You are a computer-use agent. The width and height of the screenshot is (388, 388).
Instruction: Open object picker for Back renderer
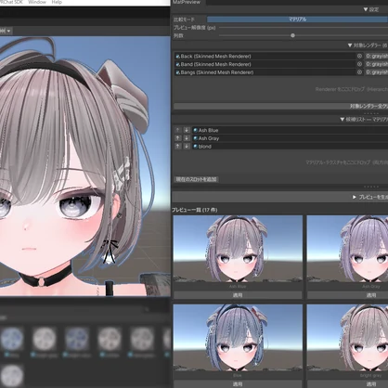[359, 57]
